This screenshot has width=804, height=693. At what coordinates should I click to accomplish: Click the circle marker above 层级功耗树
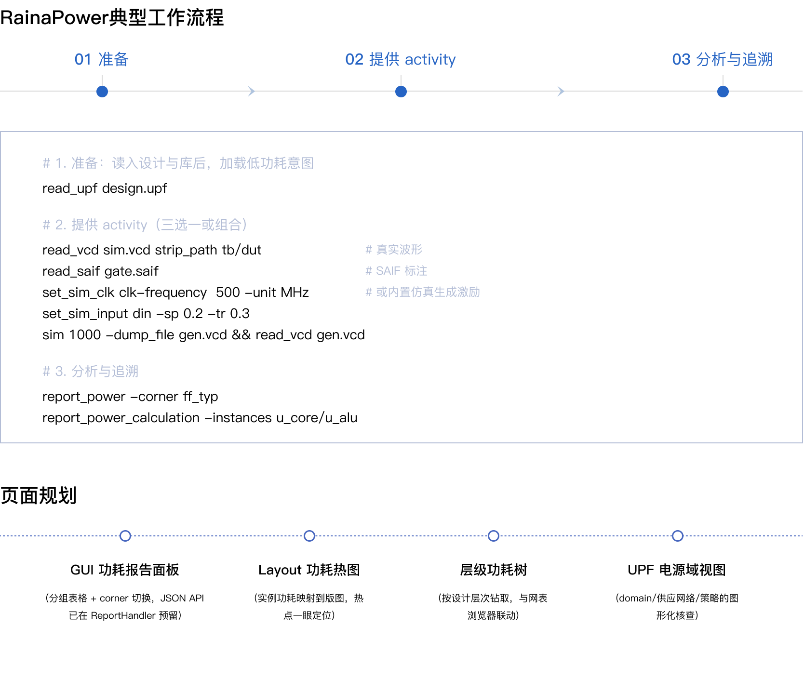494,536
